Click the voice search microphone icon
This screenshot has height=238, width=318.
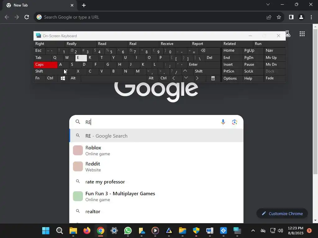click(x=223, y=122)
